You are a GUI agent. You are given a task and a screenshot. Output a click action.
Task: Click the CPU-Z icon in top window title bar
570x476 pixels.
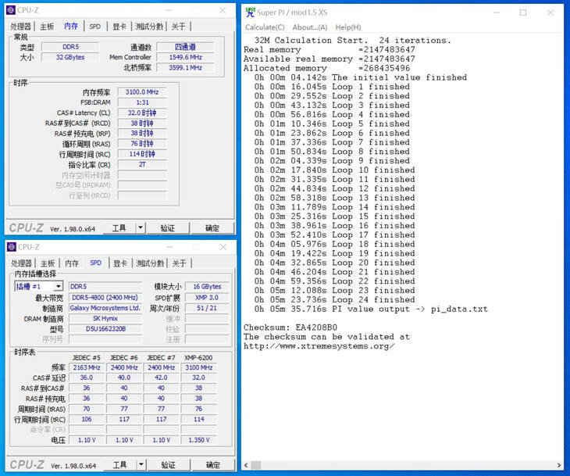point(11,10)
